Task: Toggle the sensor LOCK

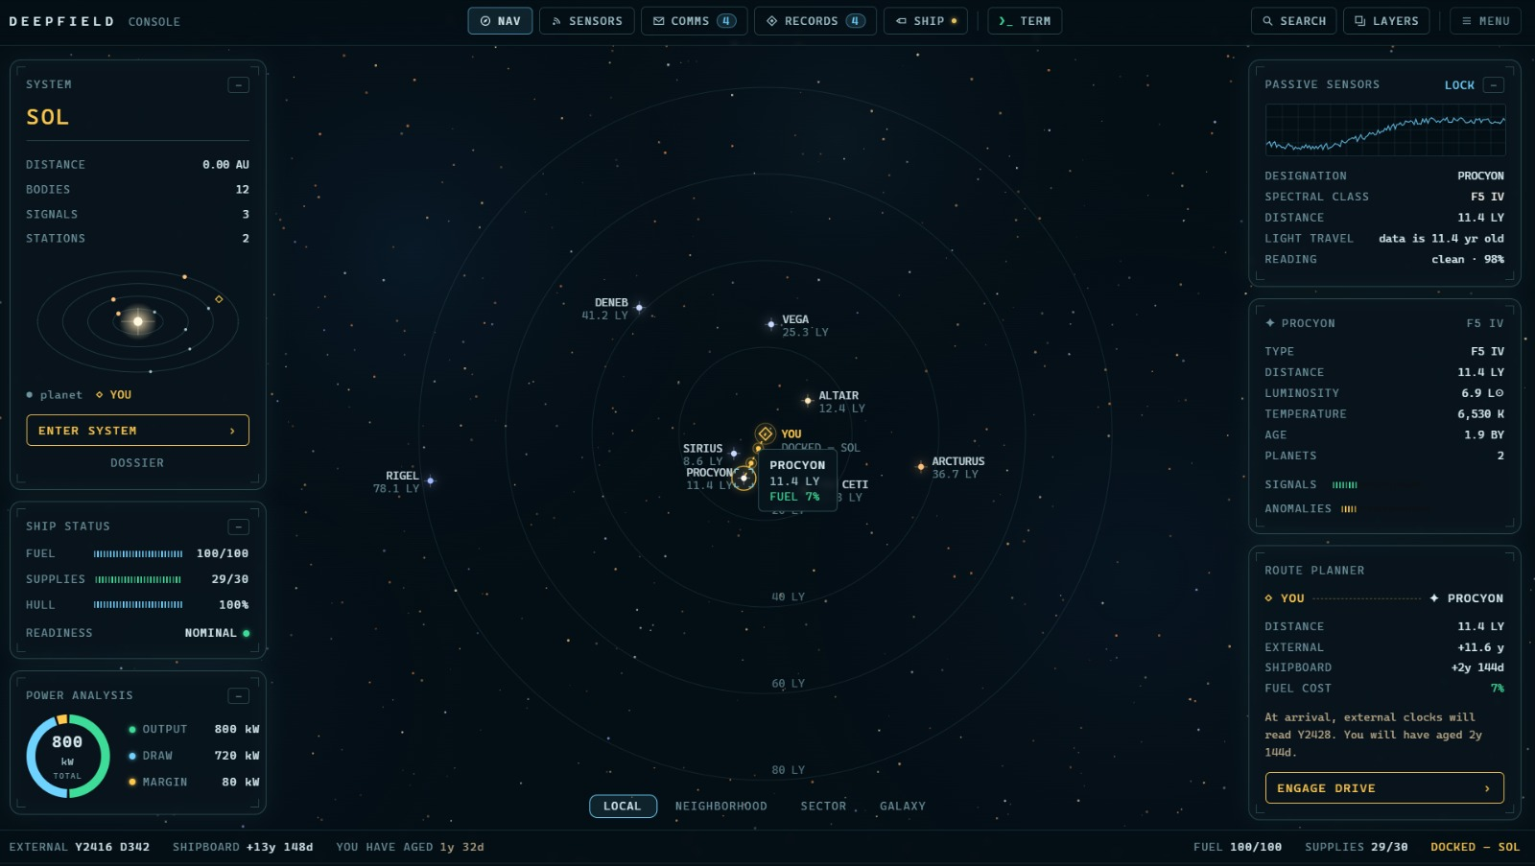Action: click(x=1459, y=85)
